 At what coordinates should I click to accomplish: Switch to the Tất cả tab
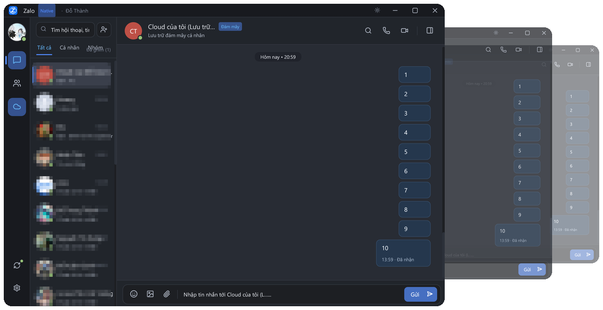pyautogui.click(x=44, y=48)
